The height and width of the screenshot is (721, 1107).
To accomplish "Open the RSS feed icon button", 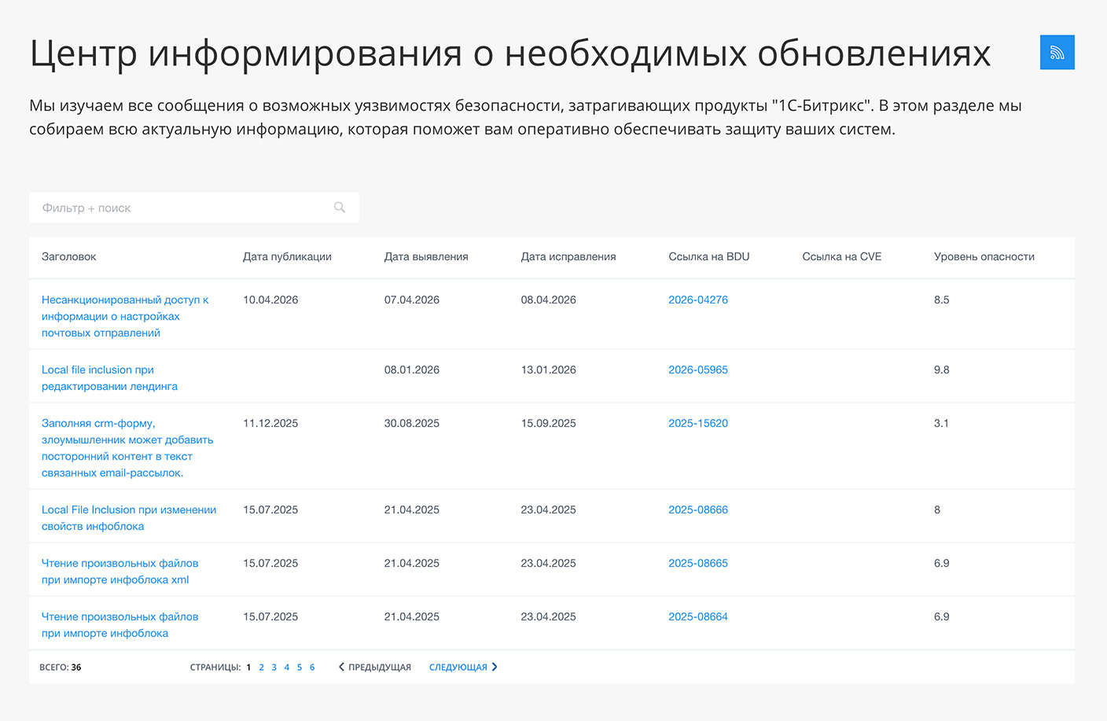I will pyautogui.click(x=1057, y=53).
